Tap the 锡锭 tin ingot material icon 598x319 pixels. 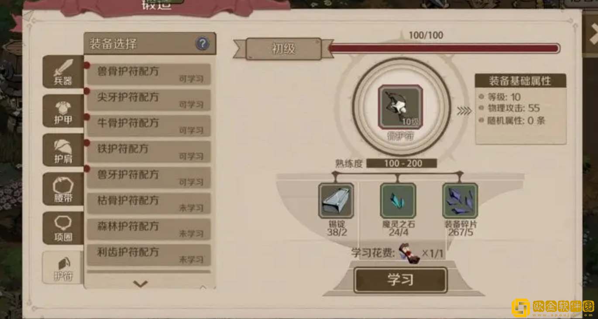(336, 200)
